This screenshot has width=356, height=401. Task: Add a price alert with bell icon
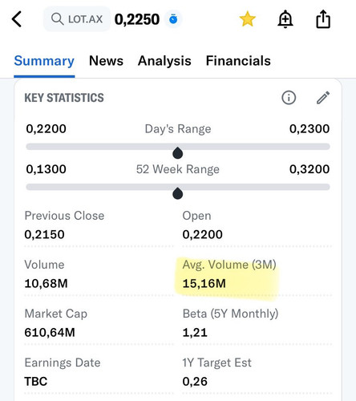285,19
